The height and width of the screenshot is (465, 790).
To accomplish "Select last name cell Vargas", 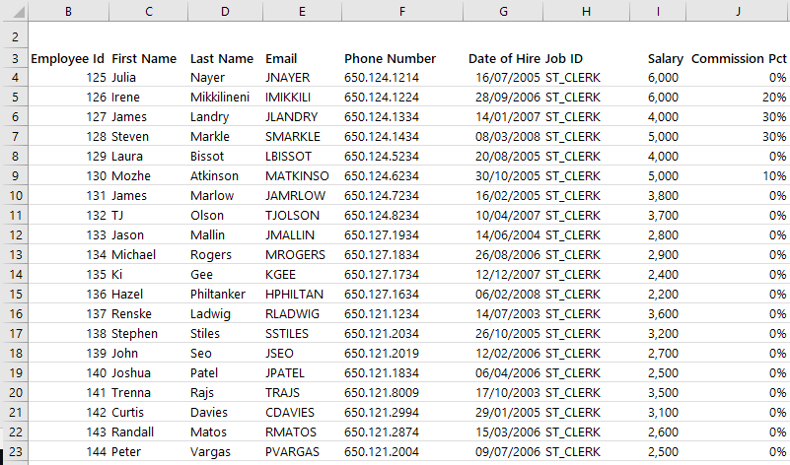I will pyautogui.click(x=225, y=451).
